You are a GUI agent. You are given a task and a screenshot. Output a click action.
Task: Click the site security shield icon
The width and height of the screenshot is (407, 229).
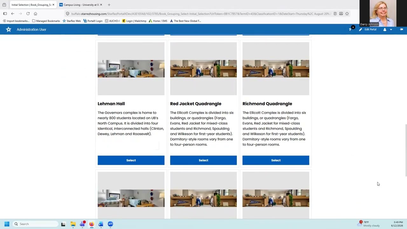click(68, 14)
